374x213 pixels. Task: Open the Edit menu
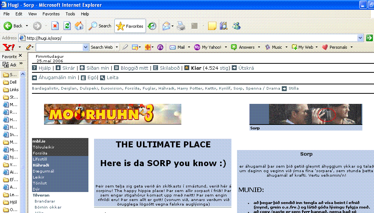pyautogui.click(x=19, y=14)
